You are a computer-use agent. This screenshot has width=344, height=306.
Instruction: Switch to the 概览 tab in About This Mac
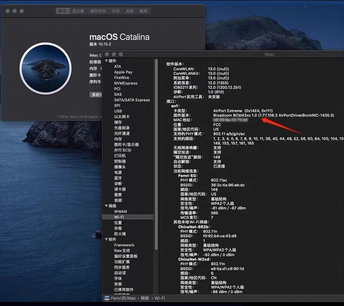(x=63, y=11)
